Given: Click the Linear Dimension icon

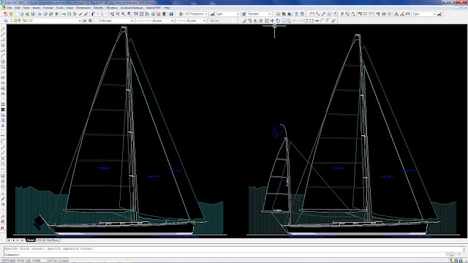Looking at the screenshot, I should pyautogui.click(x=312, y=14).
